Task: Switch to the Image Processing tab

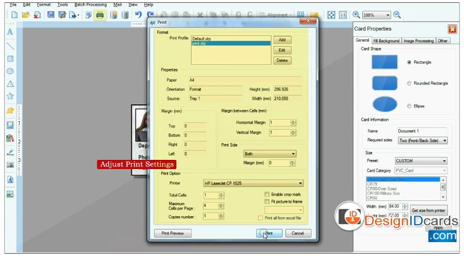Action: click(x=418, y=41)
